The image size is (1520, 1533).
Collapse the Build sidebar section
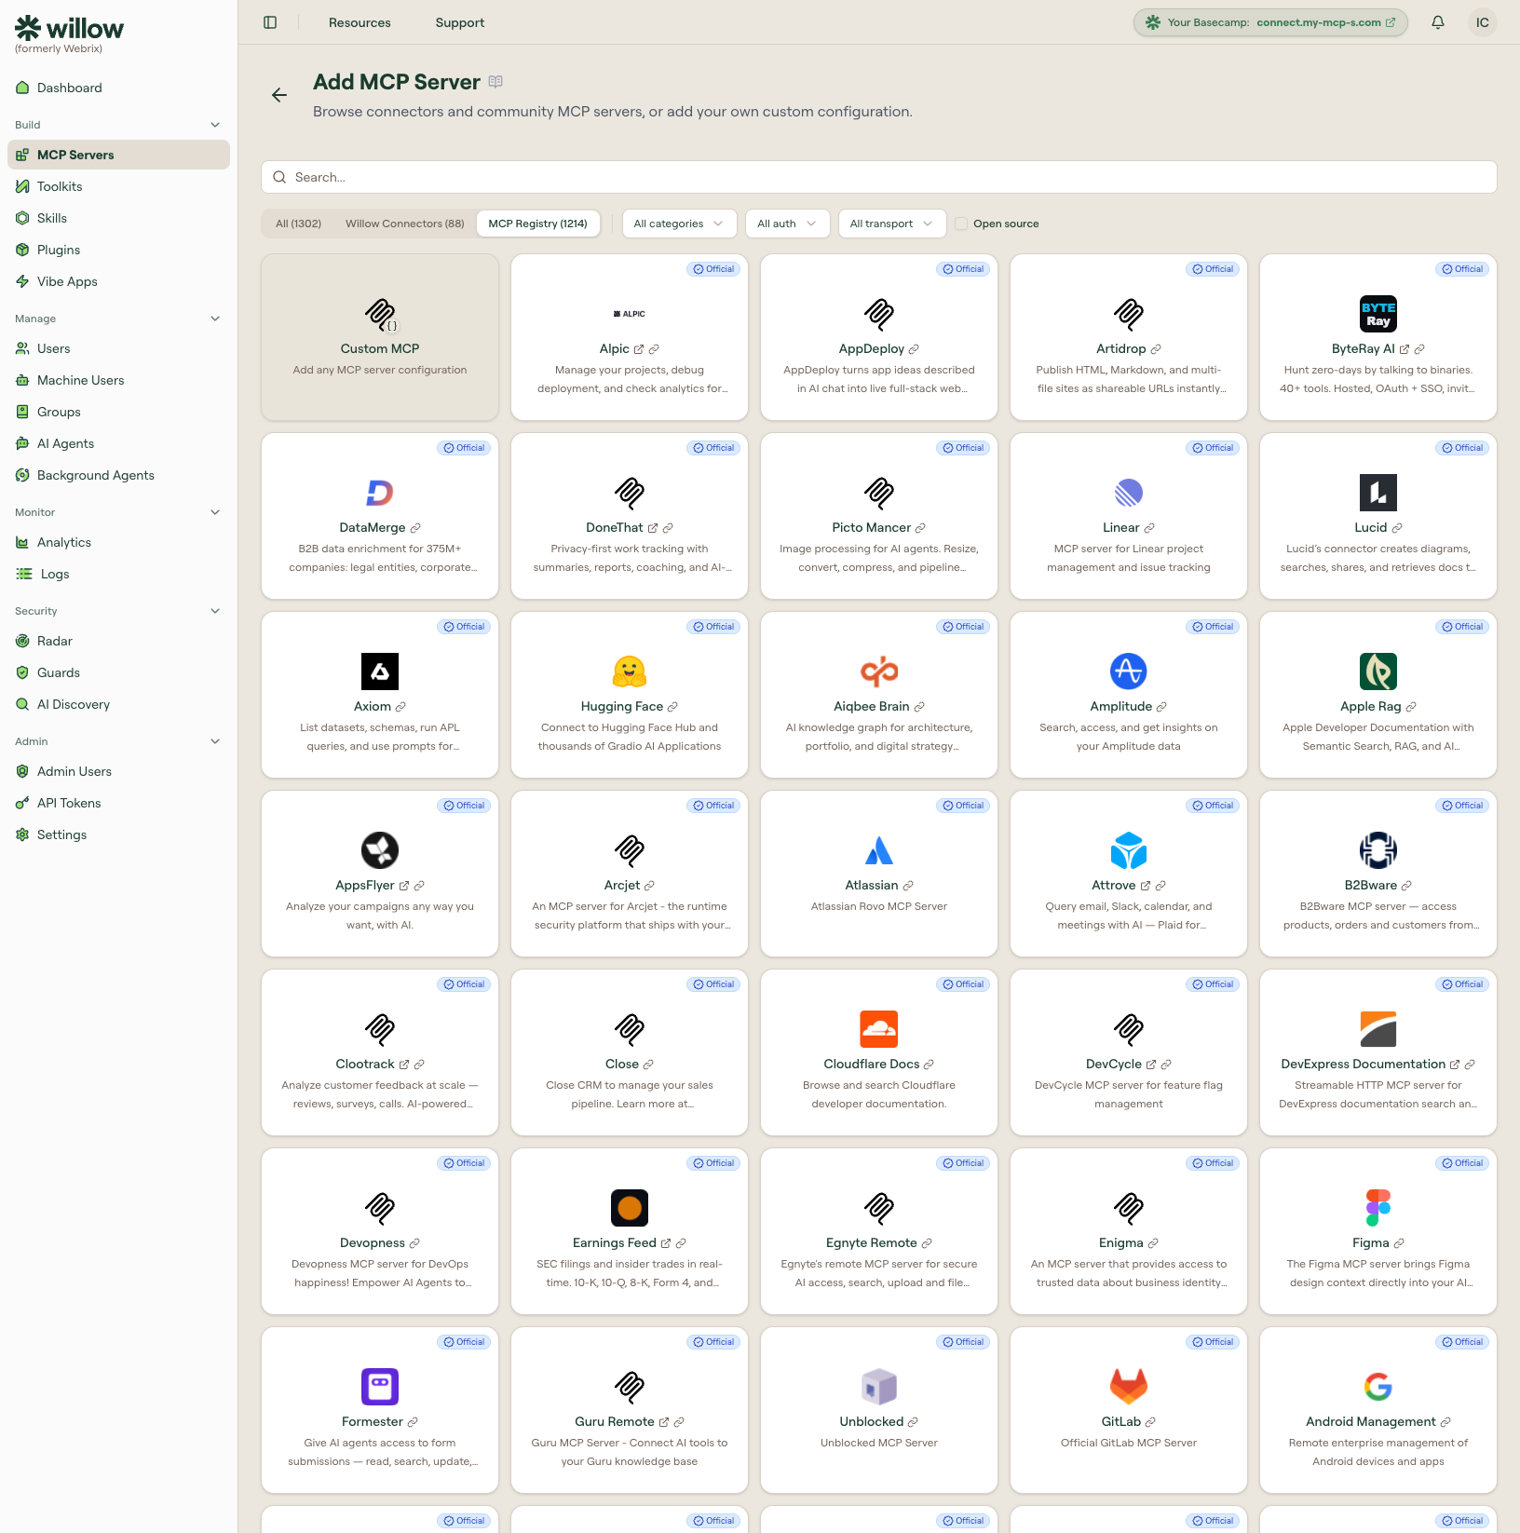215,125
